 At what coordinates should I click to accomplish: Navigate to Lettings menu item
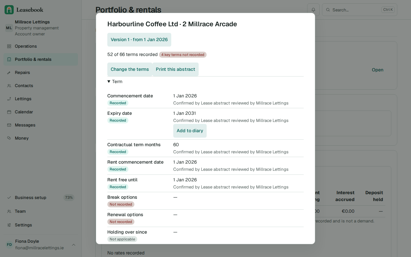[x=41, y=99]
